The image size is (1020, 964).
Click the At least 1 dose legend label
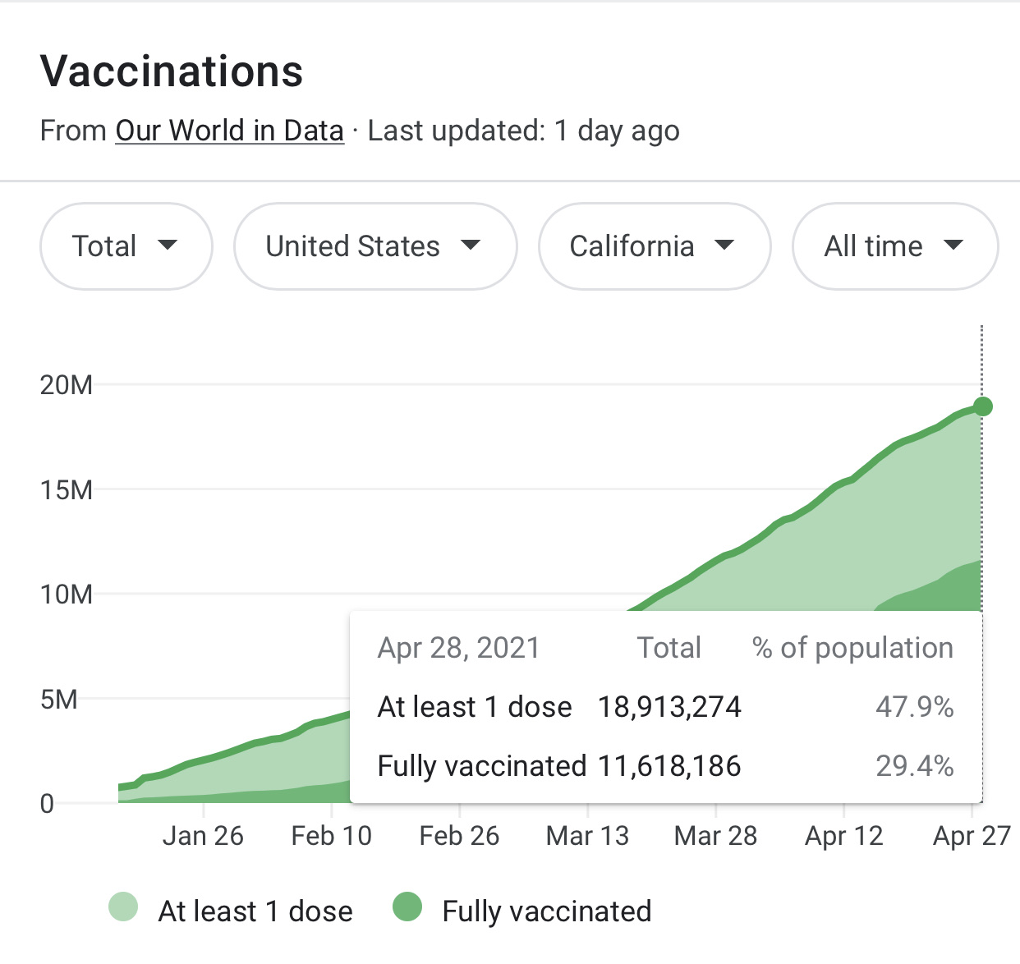click(x=255, y=911)
